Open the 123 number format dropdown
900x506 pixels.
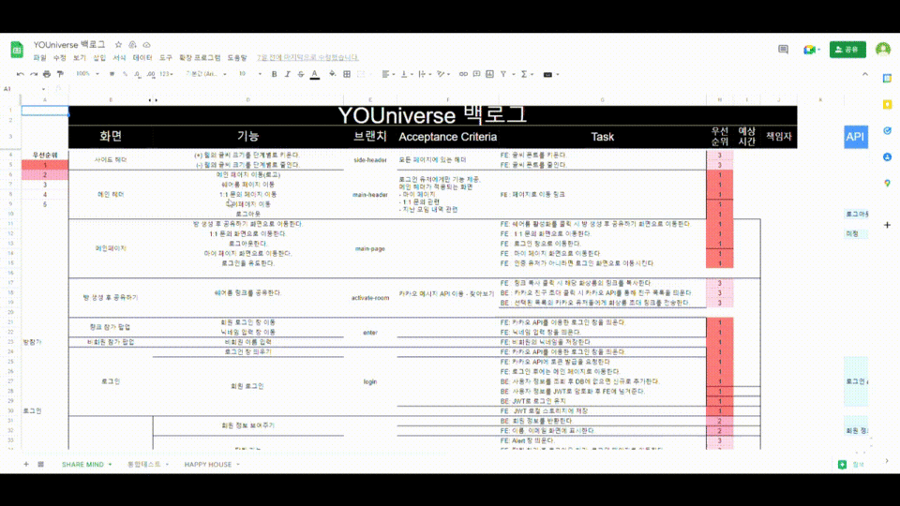(167, 74)
